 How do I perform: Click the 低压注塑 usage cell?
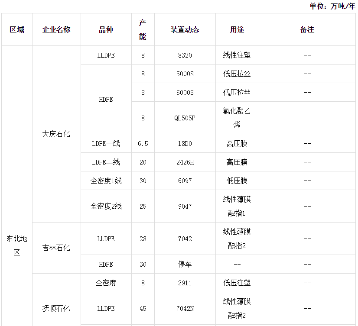click(237, 283)
